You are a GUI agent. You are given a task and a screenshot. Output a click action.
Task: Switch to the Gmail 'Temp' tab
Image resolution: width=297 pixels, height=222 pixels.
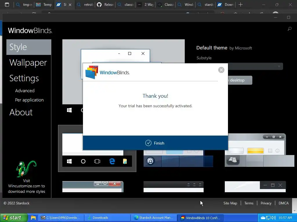[44, 5]
